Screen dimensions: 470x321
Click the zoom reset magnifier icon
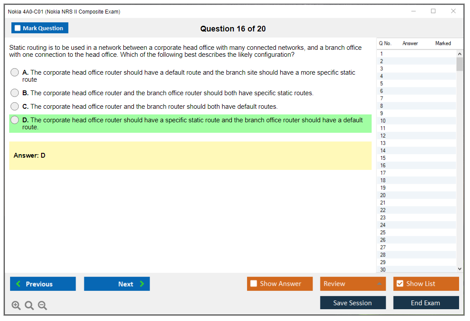coord(29,306)
